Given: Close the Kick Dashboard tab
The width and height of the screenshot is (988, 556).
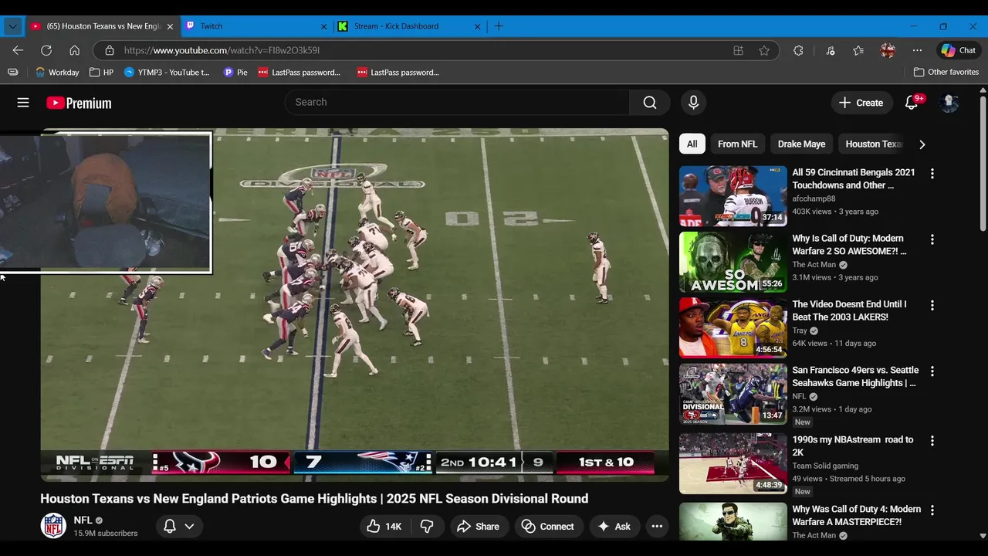Looking at the screenshot, I should point(477,26).
